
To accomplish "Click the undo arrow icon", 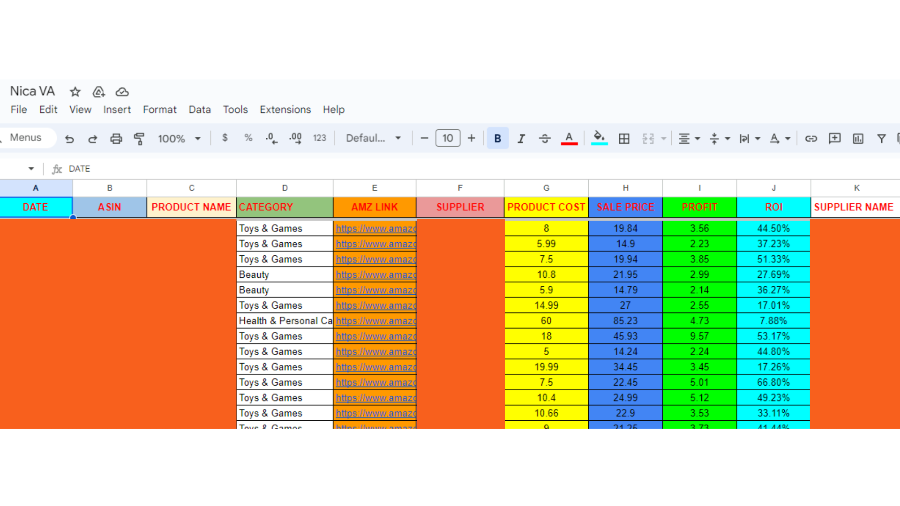I will point(69,139).
